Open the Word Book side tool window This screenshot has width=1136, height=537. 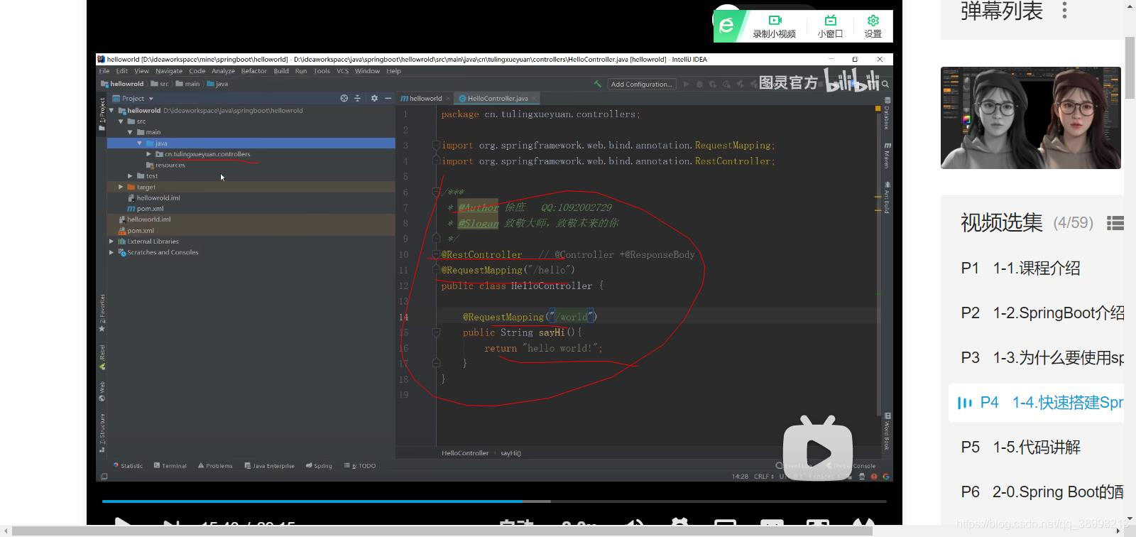[x=887, y=431]
